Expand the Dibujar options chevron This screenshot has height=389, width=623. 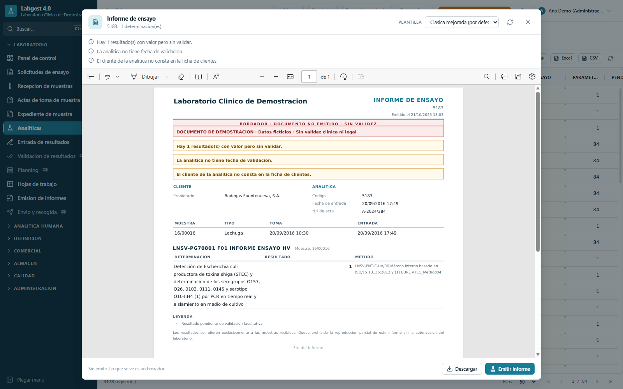click(167, 77)
